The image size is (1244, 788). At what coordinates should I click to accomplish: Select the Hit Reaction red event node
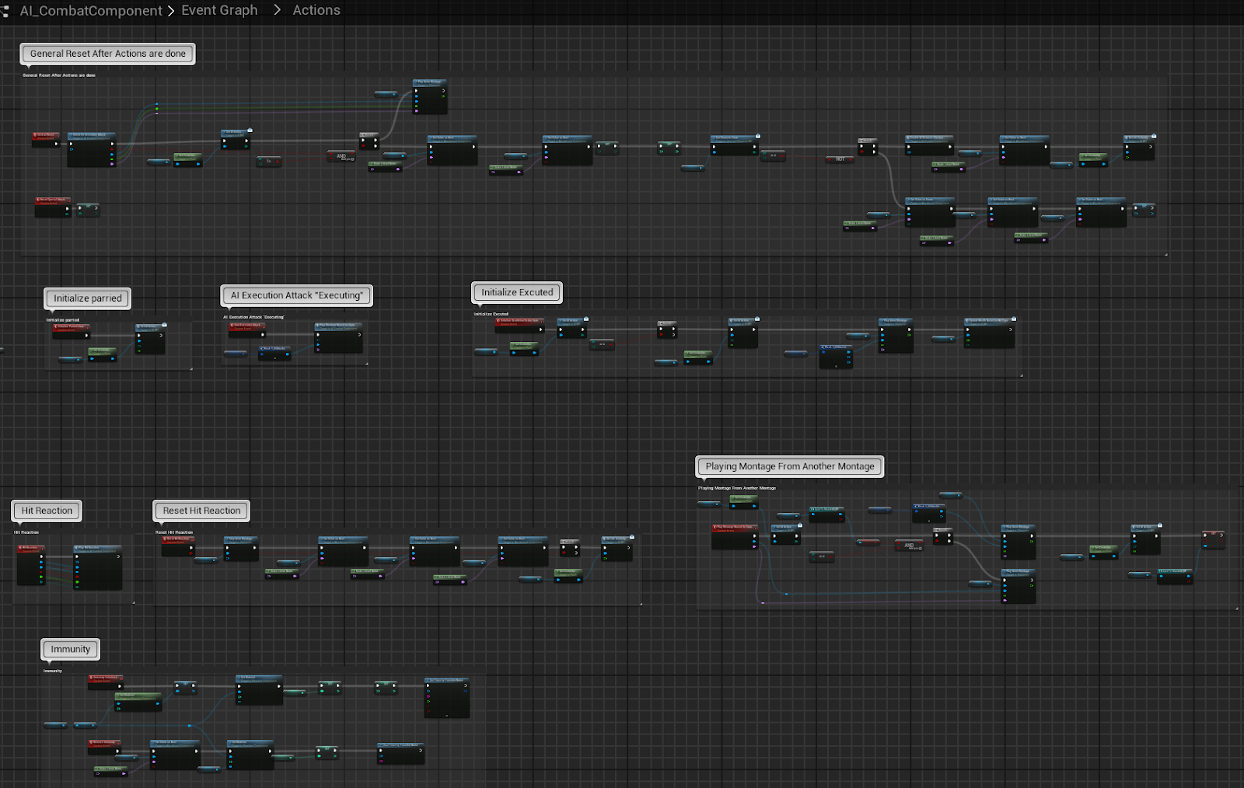[x=31, y=564]
